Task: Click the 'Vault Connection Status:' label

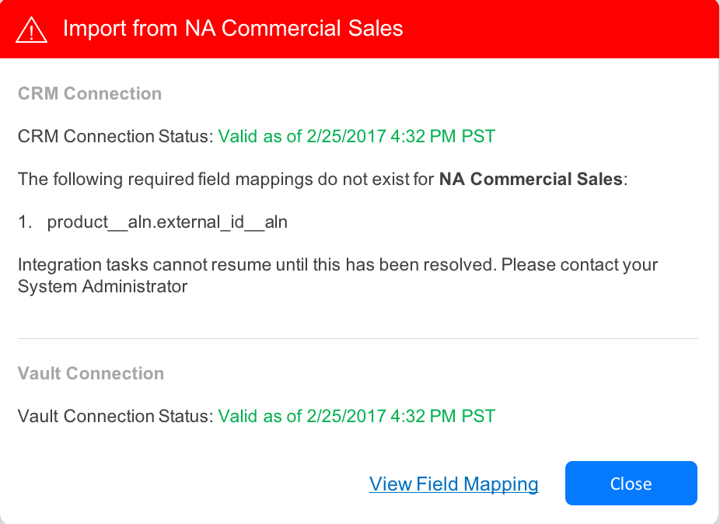Action: (115, 417)
